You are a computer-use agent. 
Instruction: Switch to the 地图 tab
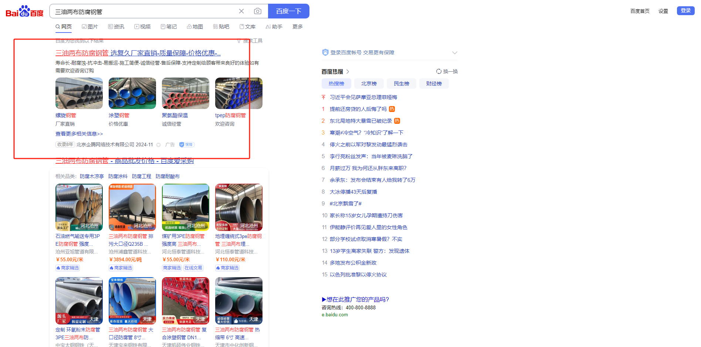point(195,27)
